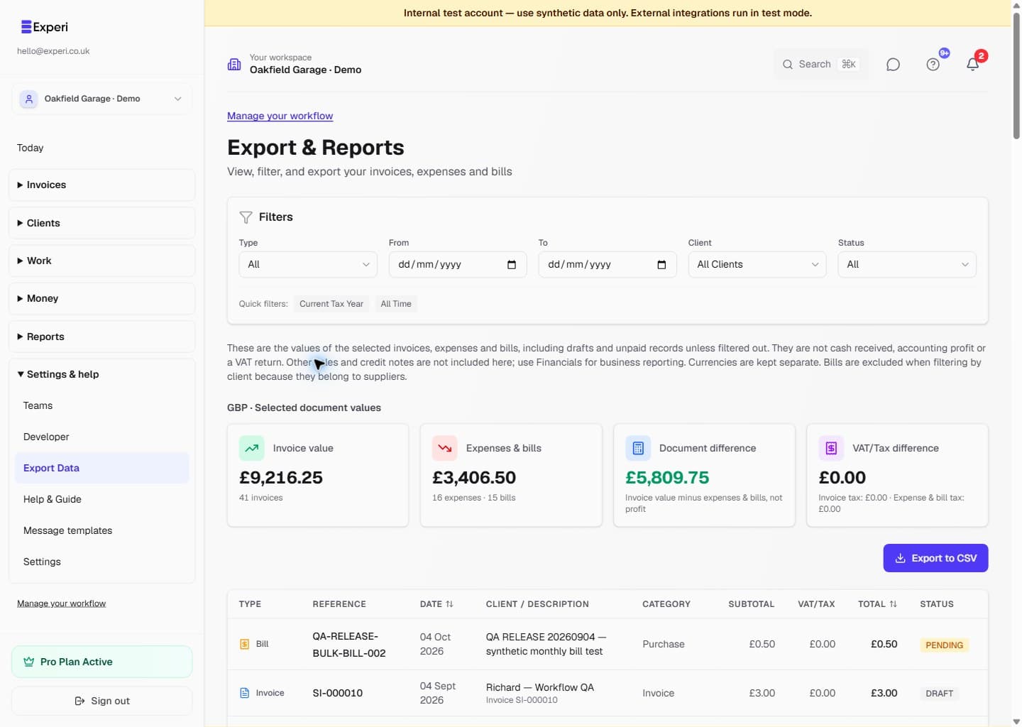Collapse the Settings & help section
Viewport: 1022px width, 727px height.
click(x=101, y=374)
